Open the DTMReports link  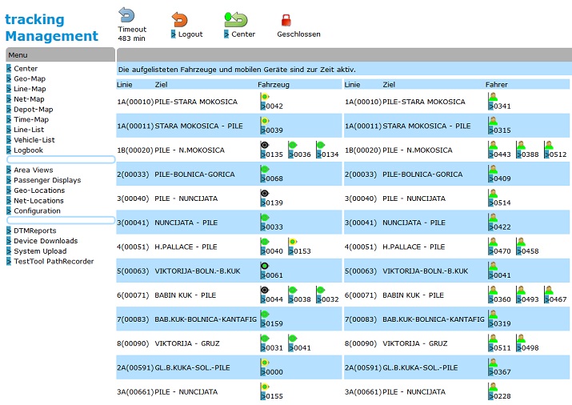35,231
